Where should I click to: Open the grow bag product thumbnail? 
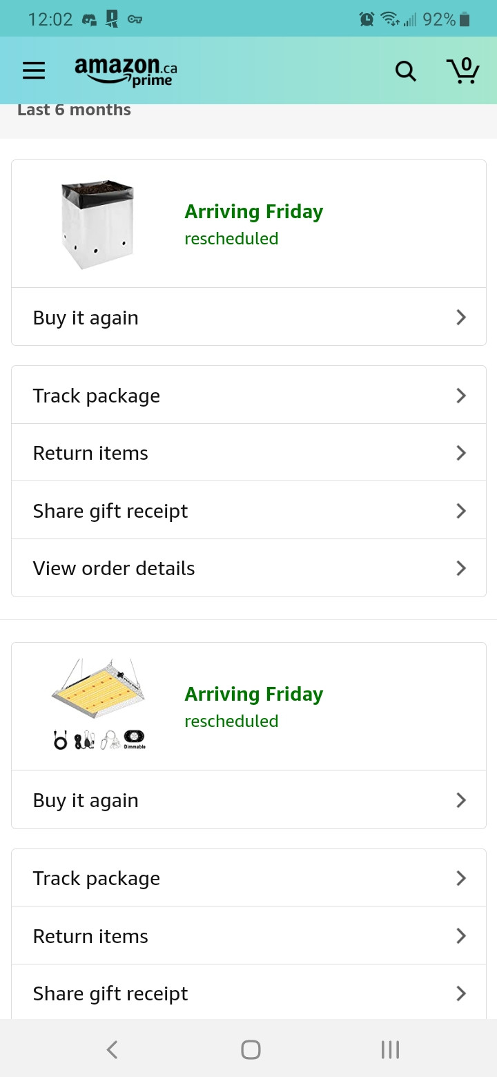[97, 224]
